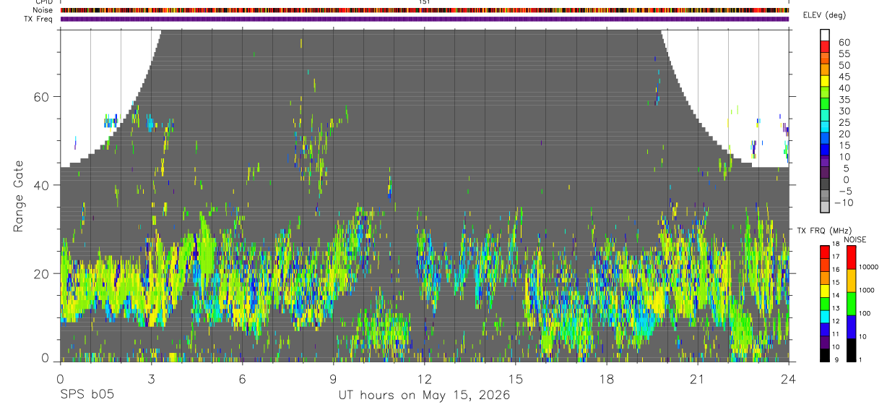Click the Range Gate axis title
887x410 pixels.
pyautogui.click(x=20, y=196)
